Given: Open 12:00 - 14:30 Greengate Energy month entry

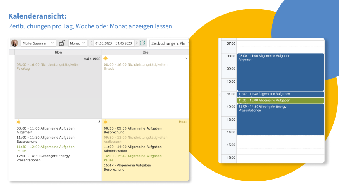Looking at the screenshot, I should 43,158.
